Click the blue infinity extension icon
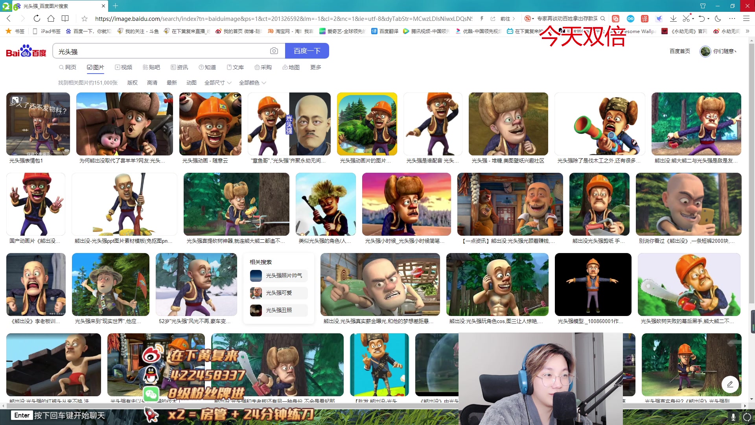 click(630, 18)
